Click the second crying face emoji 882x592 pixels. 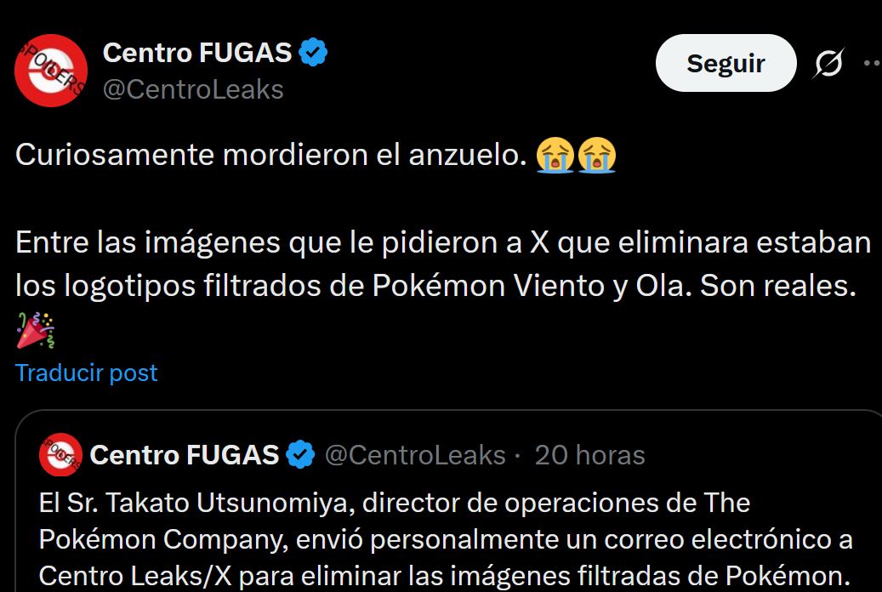[596, 155]
